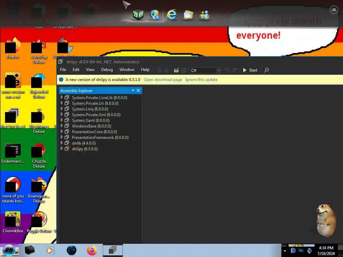Screen dimensions: 343x257
Task: Select dnSpy (6.5.0.0) assembly
Action: 85,149
